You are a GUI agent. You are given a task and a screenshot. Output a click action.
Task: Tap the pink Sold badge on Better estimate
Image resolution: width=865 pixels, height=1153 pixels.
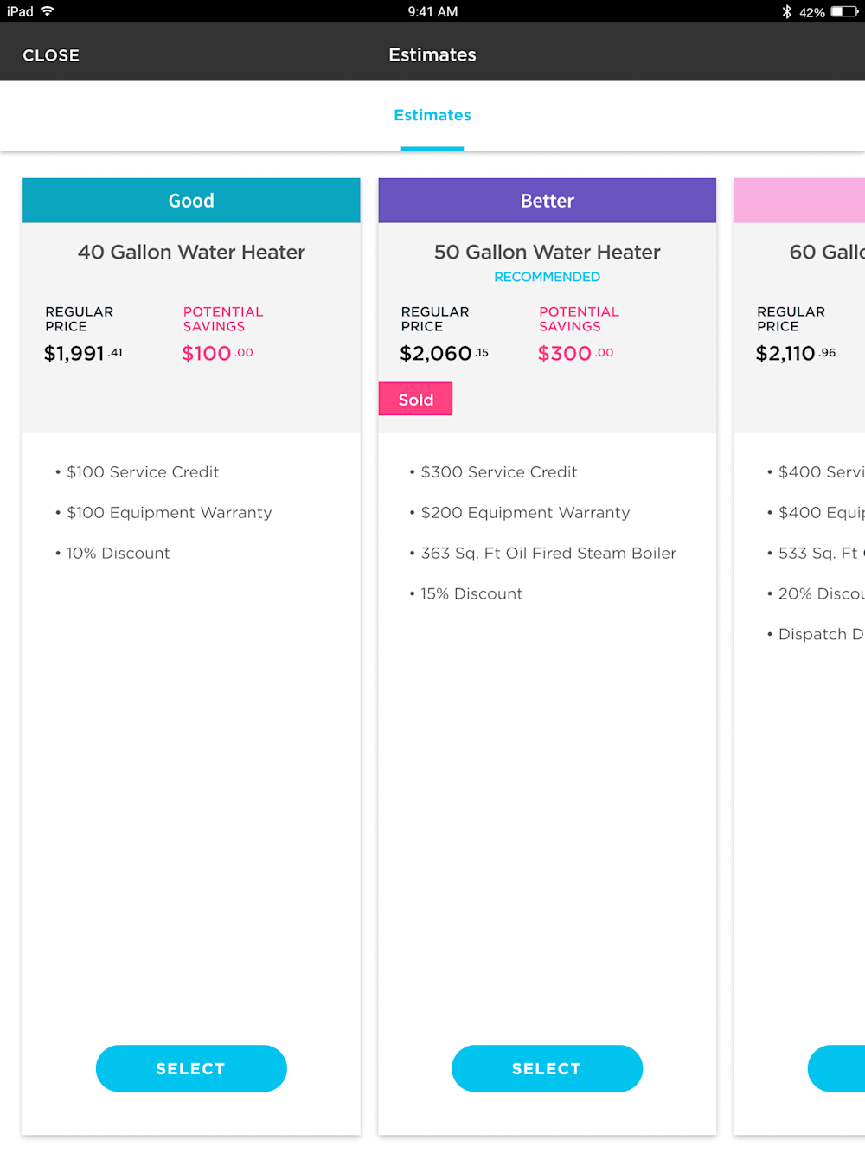click(x=415, y=399)
